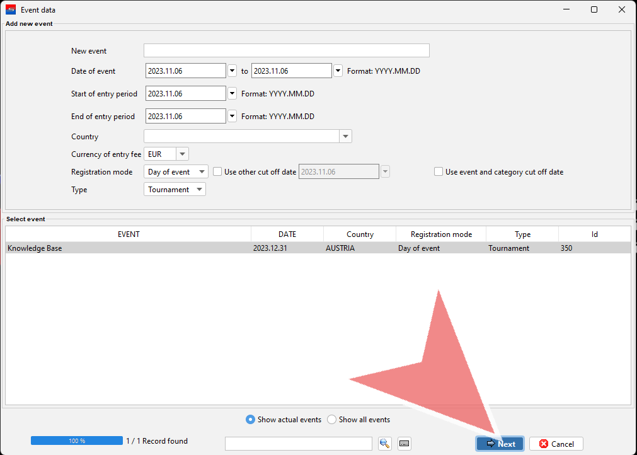This screenshot has height=455, width=637.
Task: Expand End of entry period date picker
Action: point(232,117)
